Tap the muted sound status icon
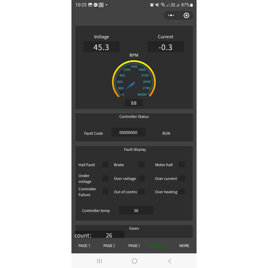This screenshot has width=268, height=268. click(x=157, y=5)
